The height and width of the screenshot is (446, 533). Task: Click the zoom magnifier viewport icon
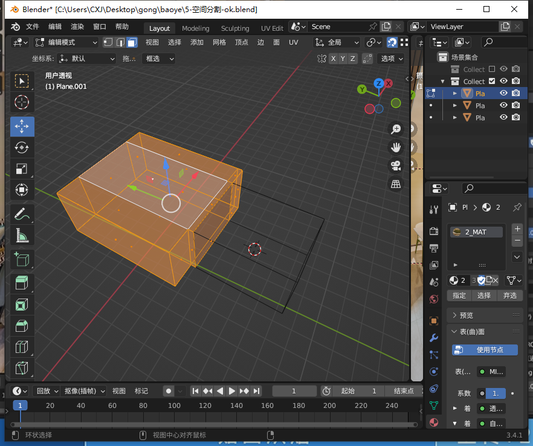(x=396, y=129)
